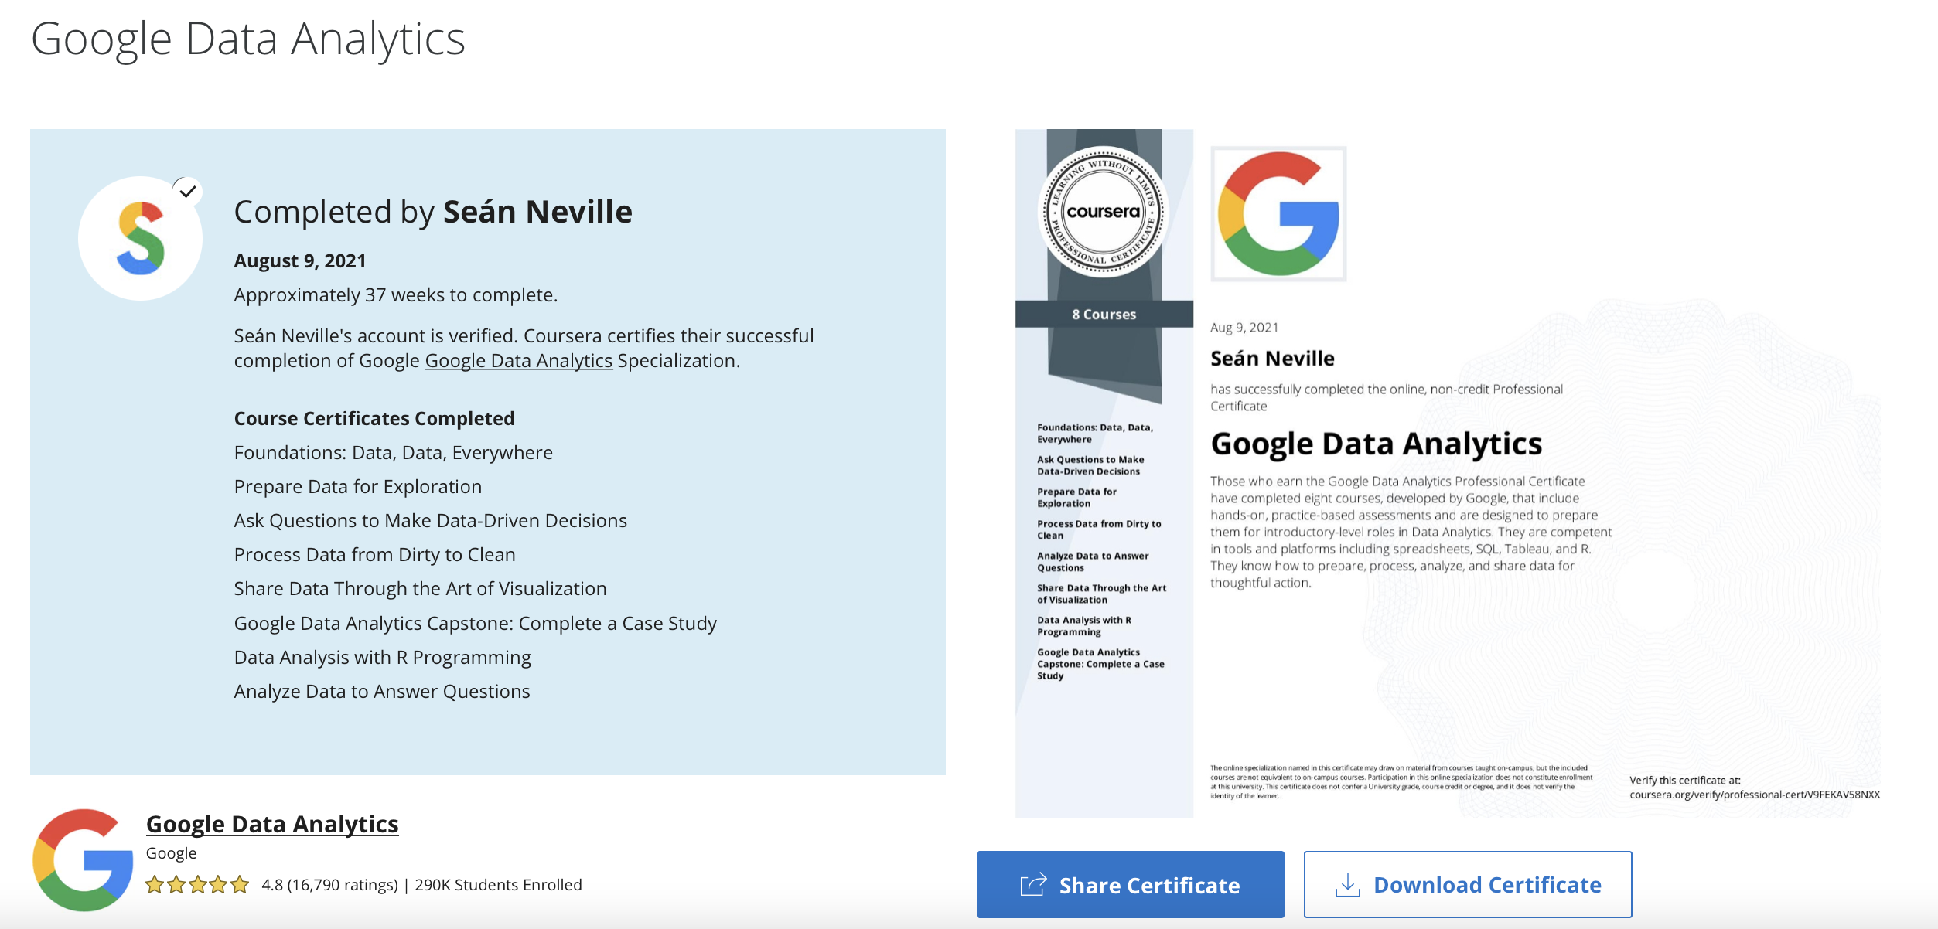Screen dimensions: 1938x929
Task: Click the Google G logo beside the rating
Action: [82, 859]
